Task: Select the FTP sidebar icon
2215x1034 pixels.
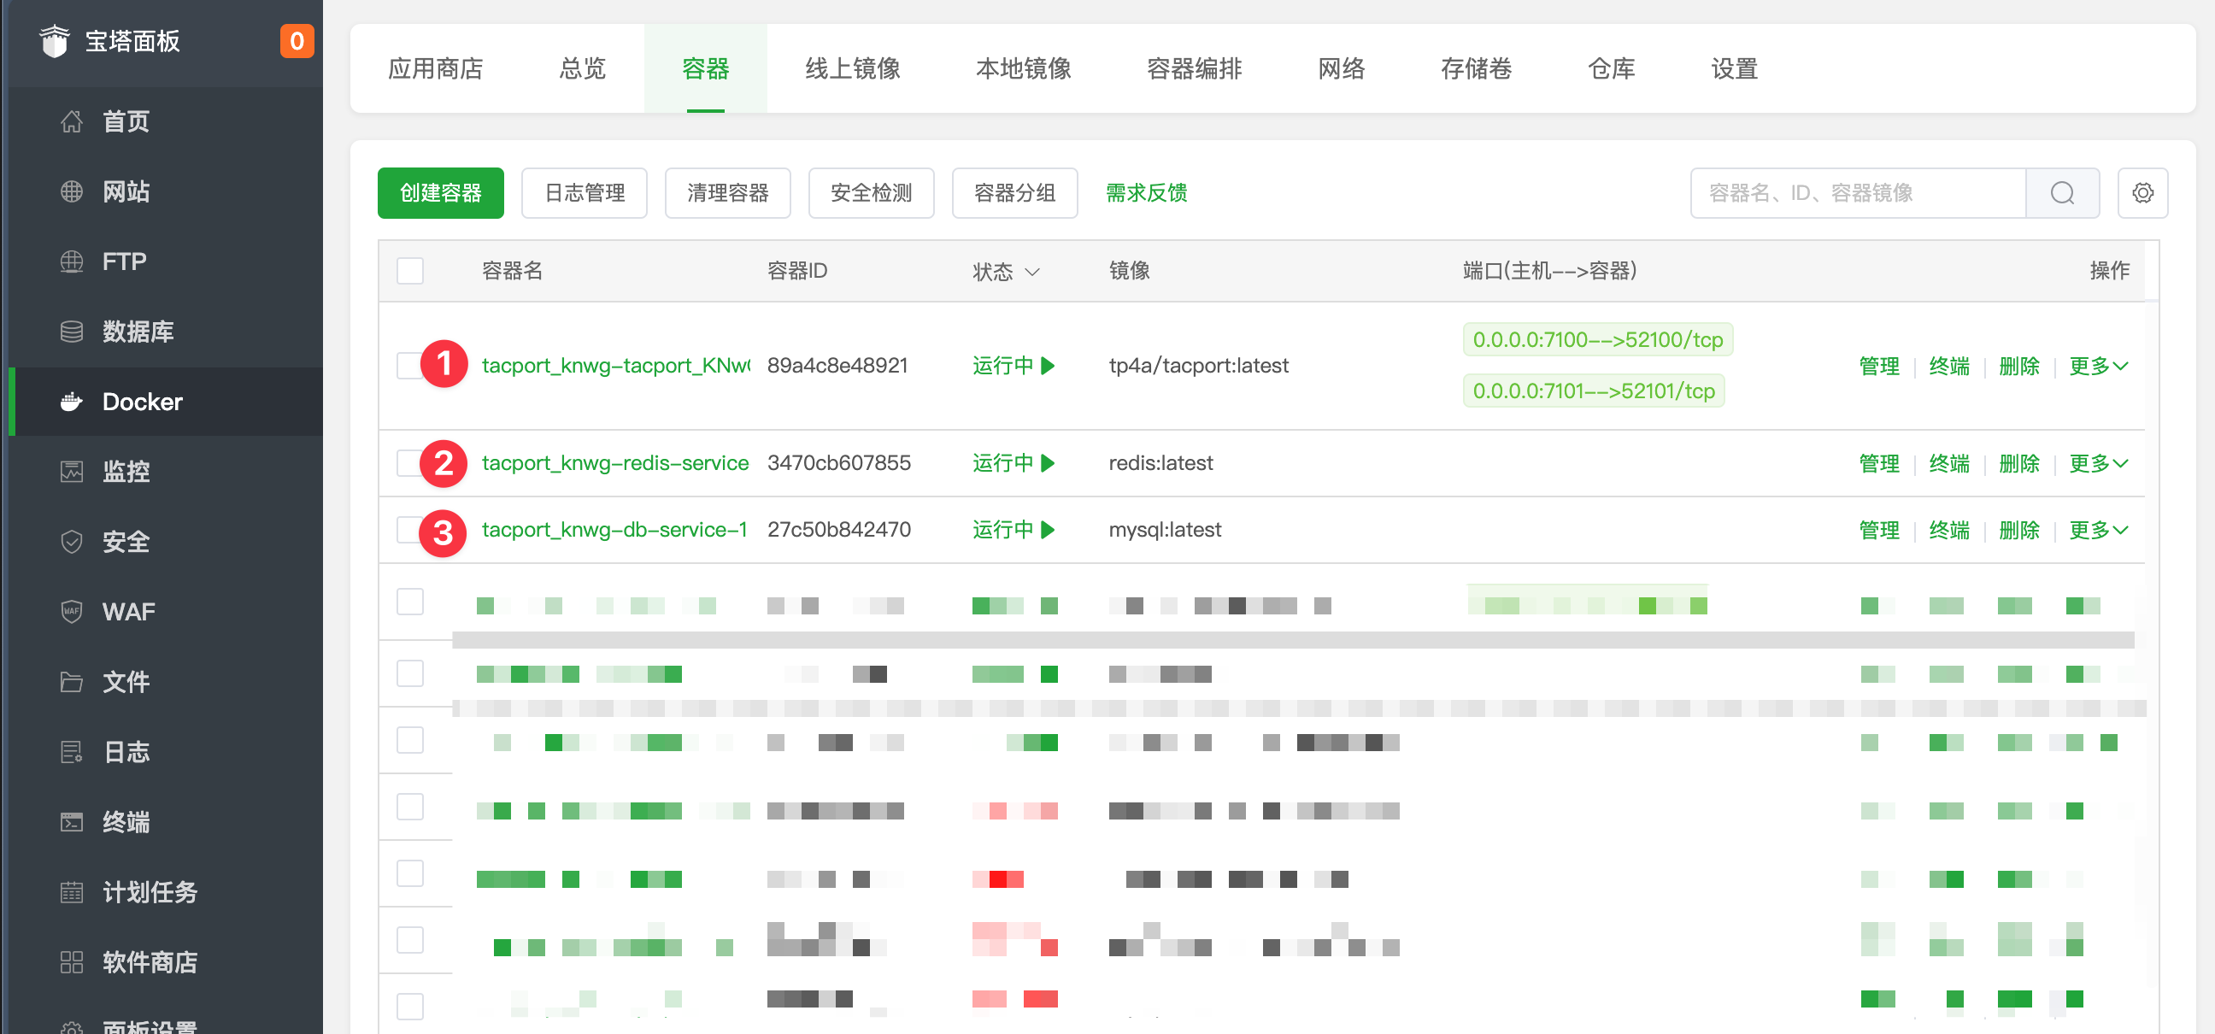Action: 72,261
